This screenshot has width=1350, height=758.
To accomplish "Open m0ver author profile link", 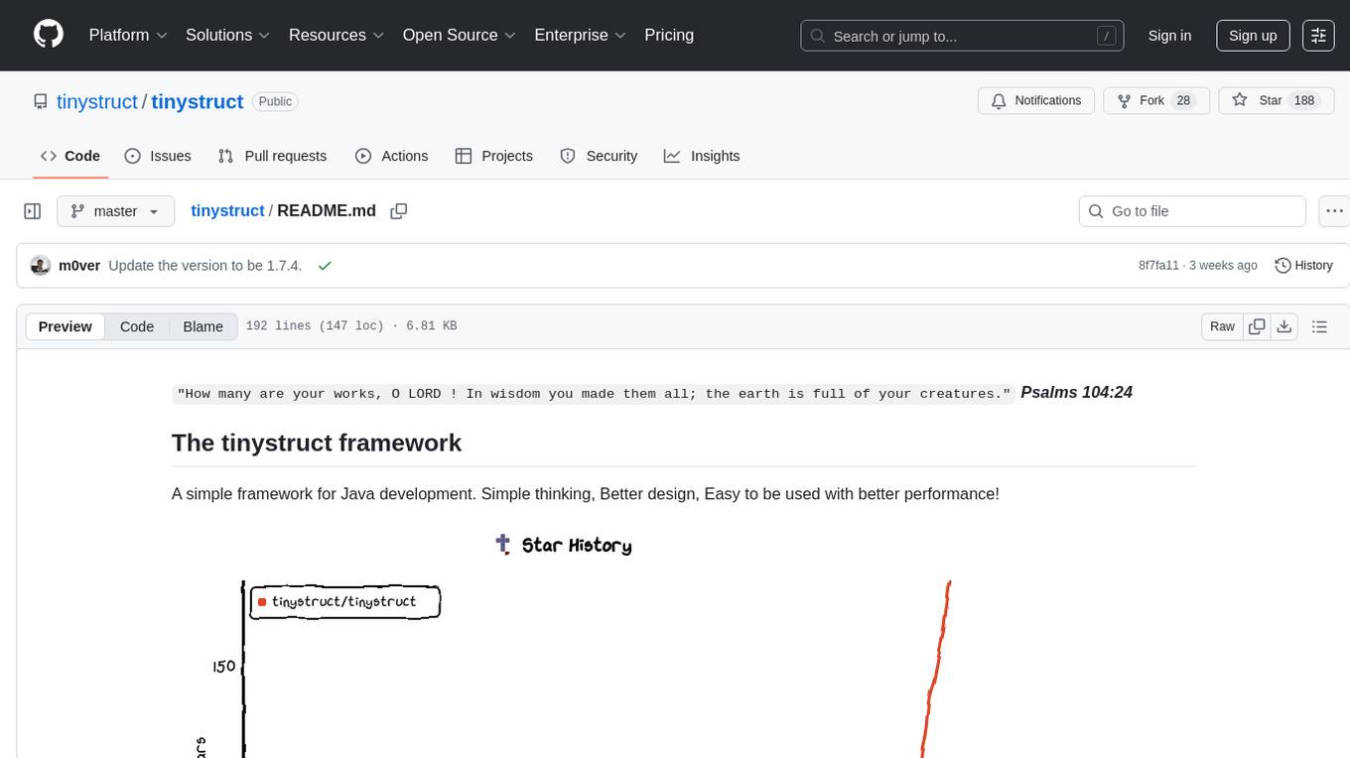I will 79,266.
